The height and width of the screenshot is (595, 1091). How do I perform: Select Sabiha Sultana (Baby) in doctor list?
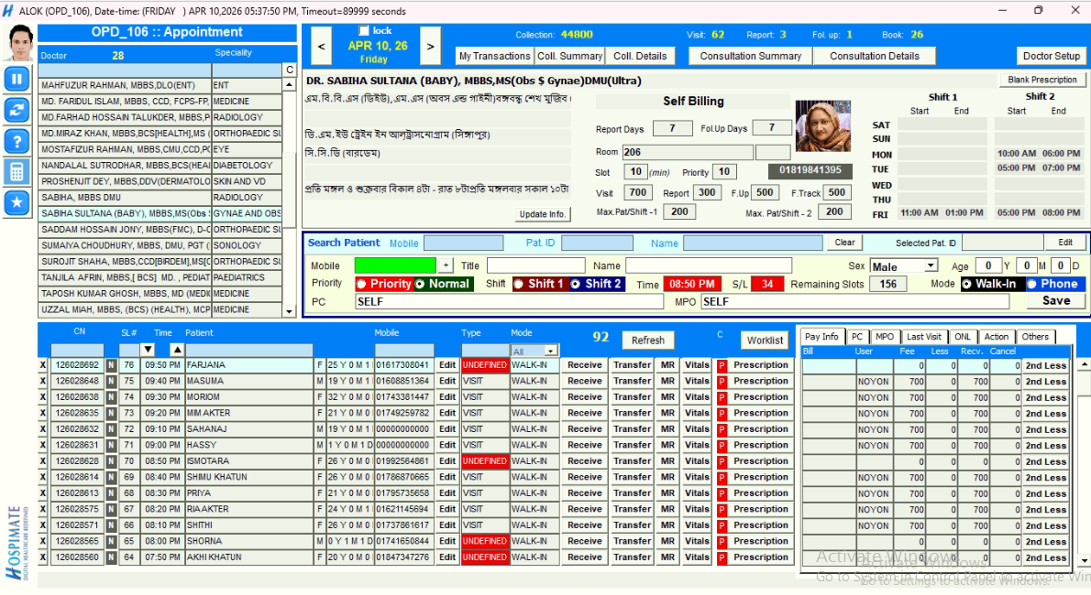tap(125, 213)
